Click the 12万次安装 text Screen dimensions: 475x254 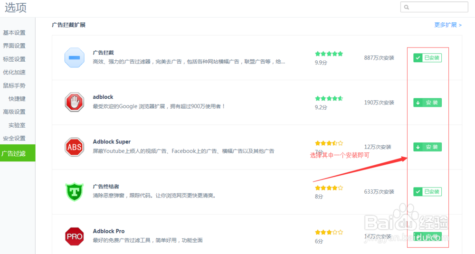coord(378,147)
